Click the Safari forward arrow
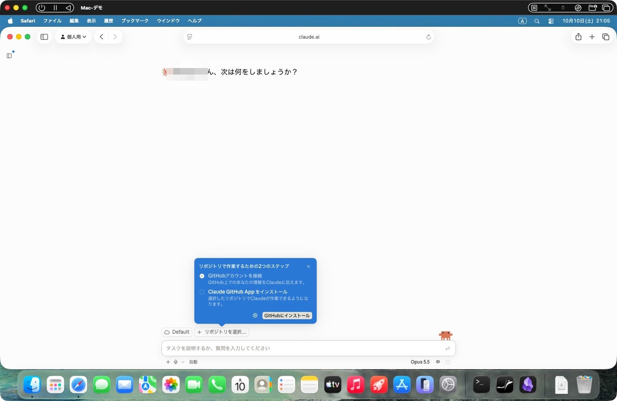 pos(115,37)
